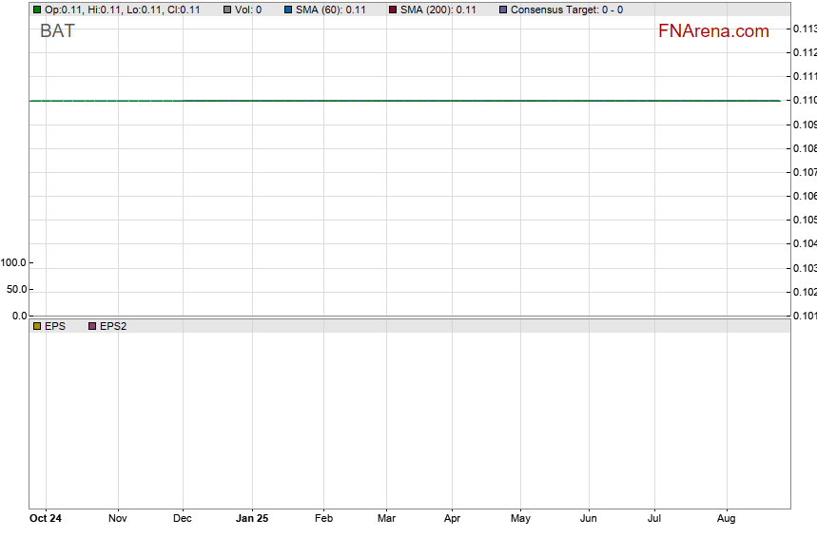Select the Jan 25 date axis label
The image size is (817, 538).
tap(252, 519)
